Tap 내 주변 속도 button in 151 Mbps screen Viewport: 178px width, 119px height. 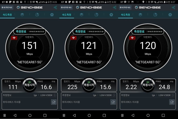click(x=7, y=7)
